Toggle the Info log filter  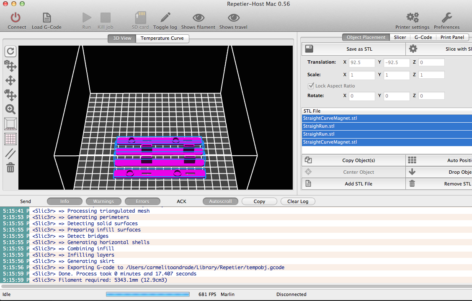[65, 201]
